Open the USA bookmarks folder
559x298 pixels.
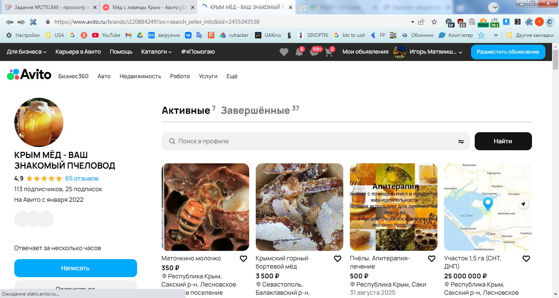(x=55, y=35)
